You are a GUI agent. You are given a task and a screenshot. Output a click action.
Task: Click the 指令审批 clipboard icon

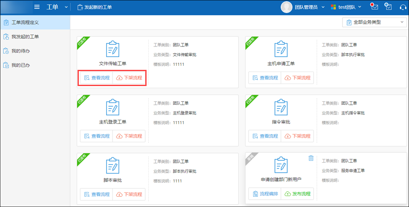coord(281,107)
